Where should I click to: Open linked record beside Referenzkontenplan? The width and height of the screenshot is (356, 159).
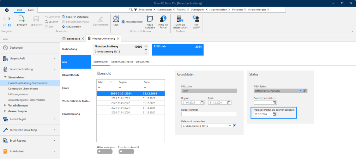tap(235, 126)
